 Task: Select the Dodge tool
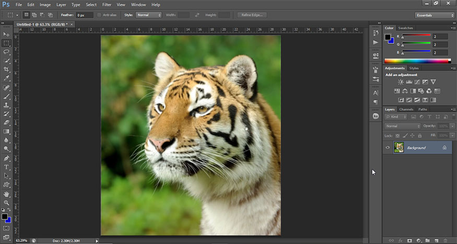click(6, 149)
